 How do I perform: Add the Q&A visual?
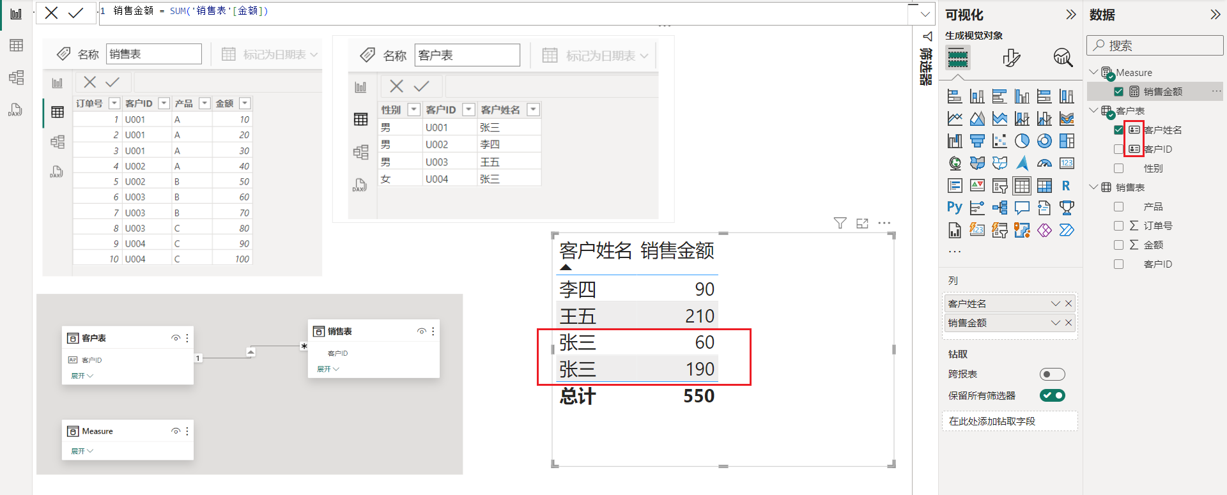[1022, 208]
